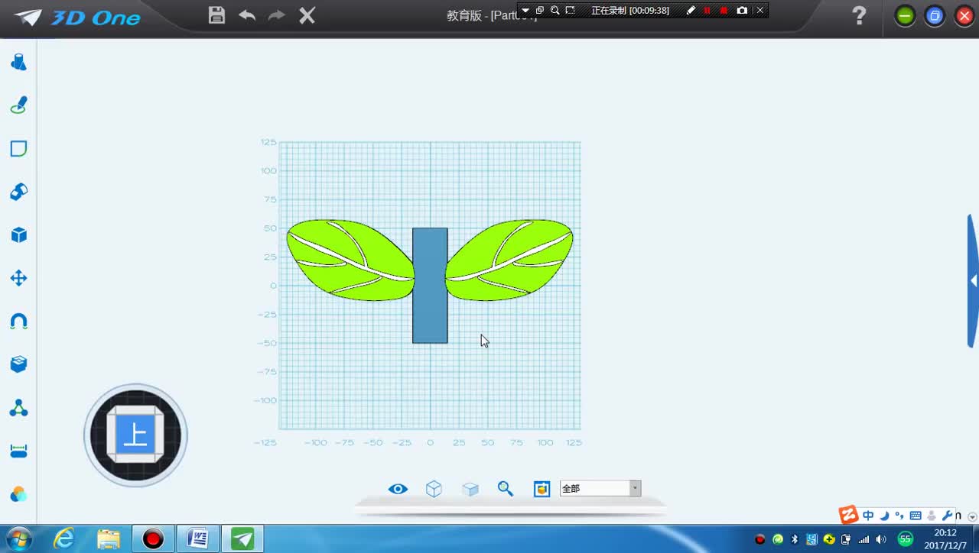Click the recorder region select icon

[x=571, y=11]
